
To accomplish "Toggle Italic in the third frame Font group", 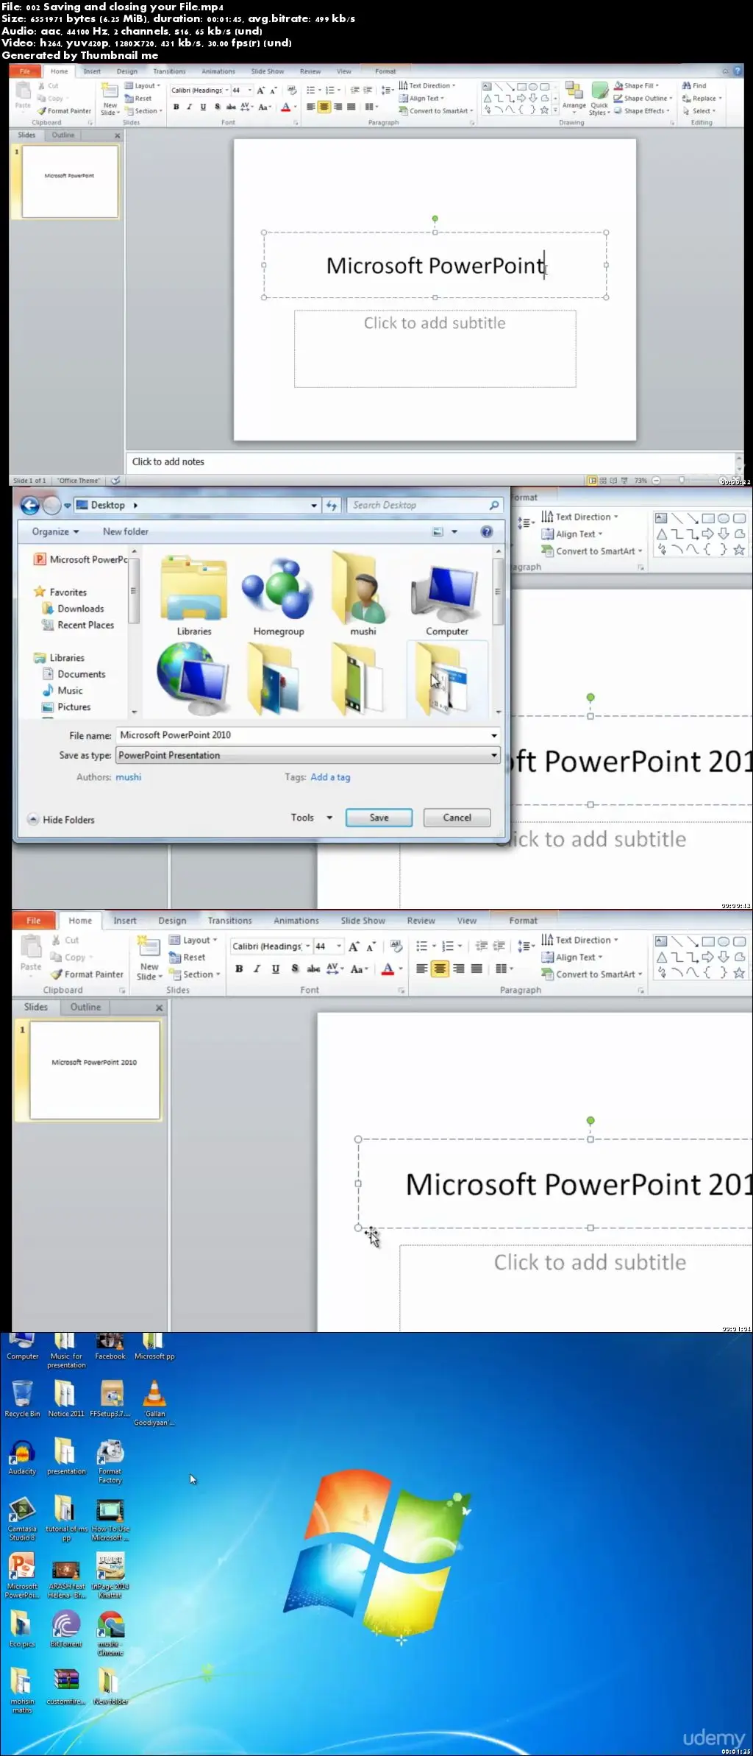I will click(x=257, y=969).
